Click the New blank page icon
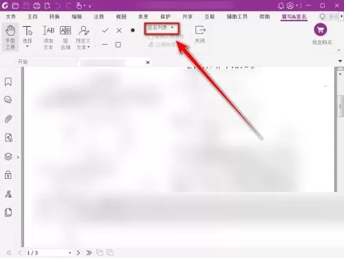 [47, 6]
